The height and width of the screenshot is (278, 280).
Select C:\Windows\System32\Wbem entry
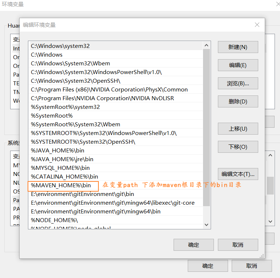(x=116, y=64)
